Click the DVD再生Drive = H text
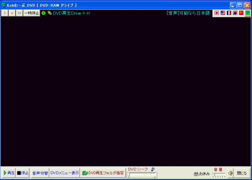This screenshot has height=180, width=252. pos(71,13)
